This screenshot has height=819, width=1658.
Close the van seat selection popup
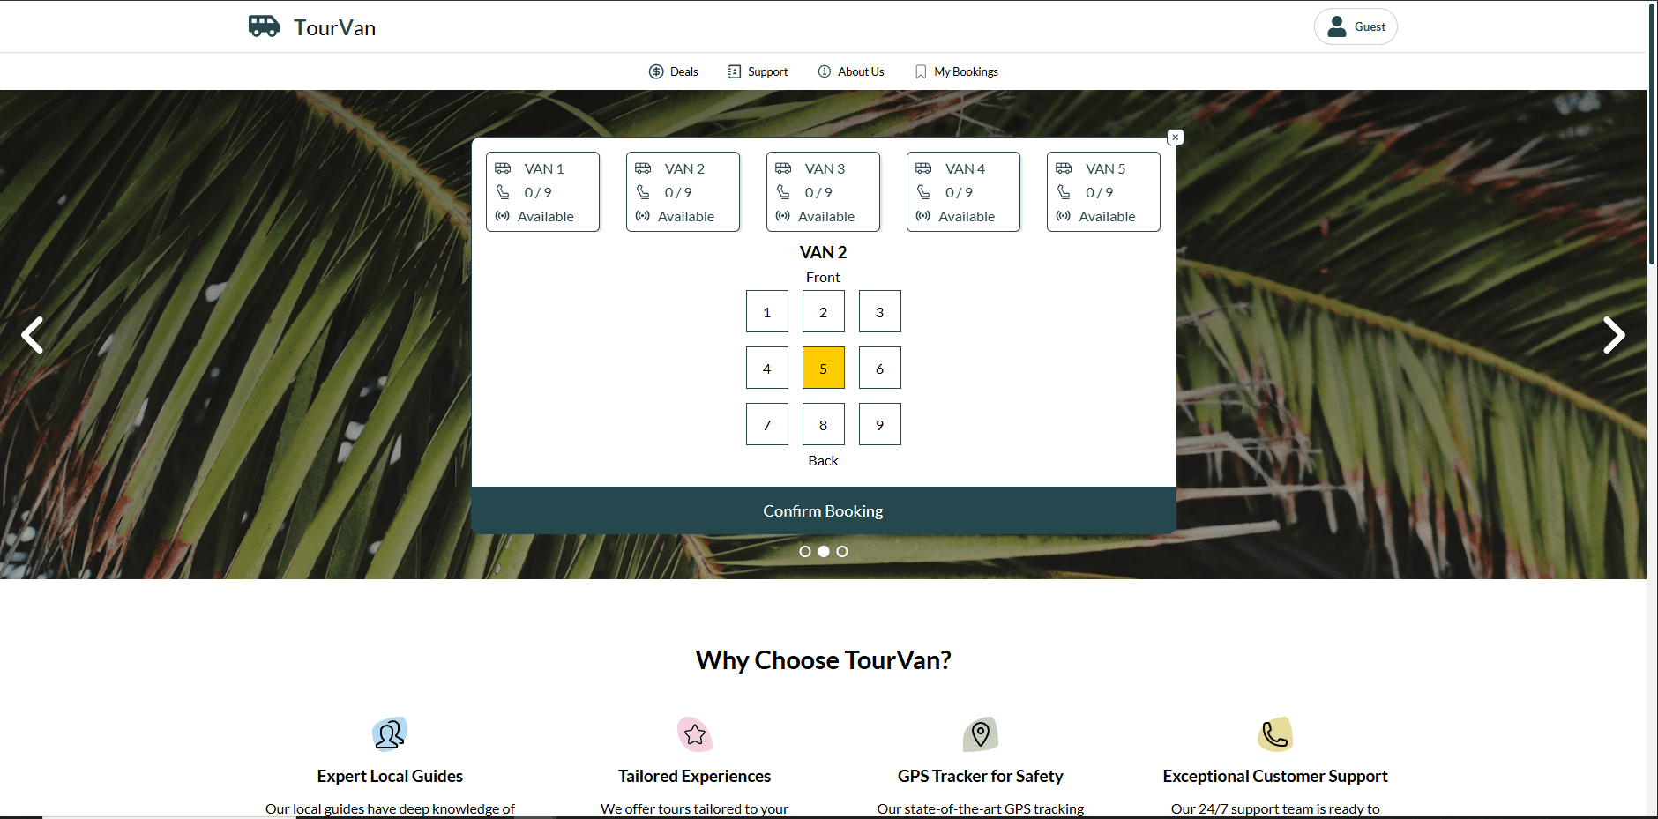(1175, 138)
